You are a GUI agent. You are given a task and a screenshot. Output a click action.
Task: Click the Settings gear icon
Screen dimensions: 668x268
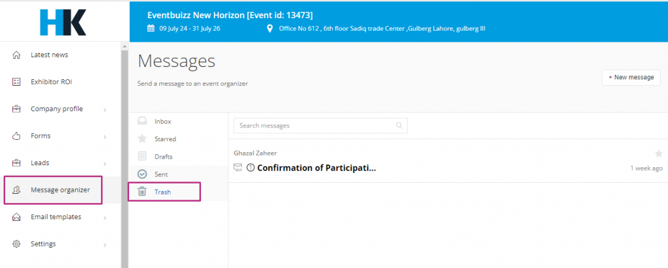tap(16, 244)
